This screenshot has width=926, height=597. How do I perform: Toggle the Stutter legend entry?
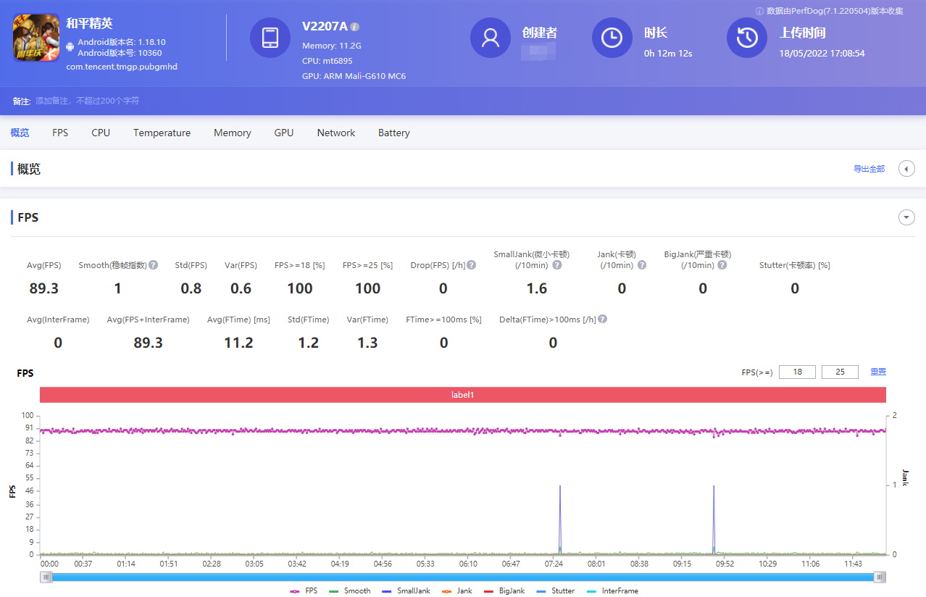click(x=556, y=590)
